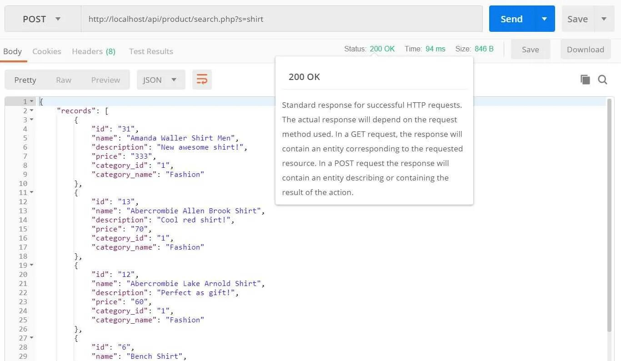The width and height of the screenshot is (621, 361).
Task: Click the "id": "31" line
Action: [115, 129]
